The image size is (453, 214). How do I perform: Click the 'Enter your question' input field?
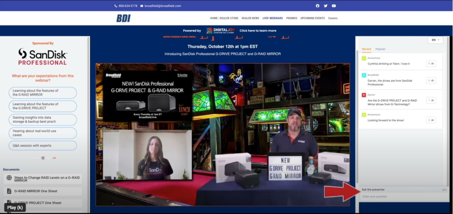(400, 196)
